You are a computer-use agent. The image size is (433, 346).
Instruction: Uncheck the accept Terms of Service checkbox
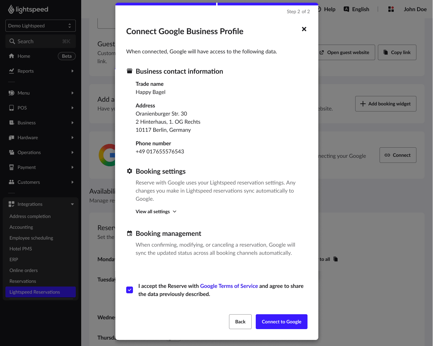[130, 290]
